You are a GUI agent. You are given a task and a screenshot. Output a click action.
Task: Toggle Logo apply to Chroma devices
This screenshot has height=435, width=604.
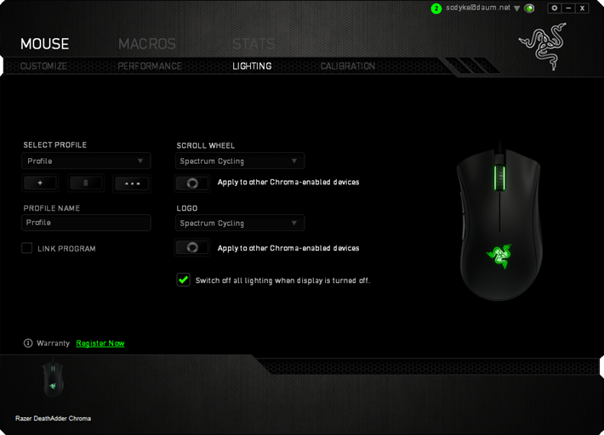click(192, 248)
